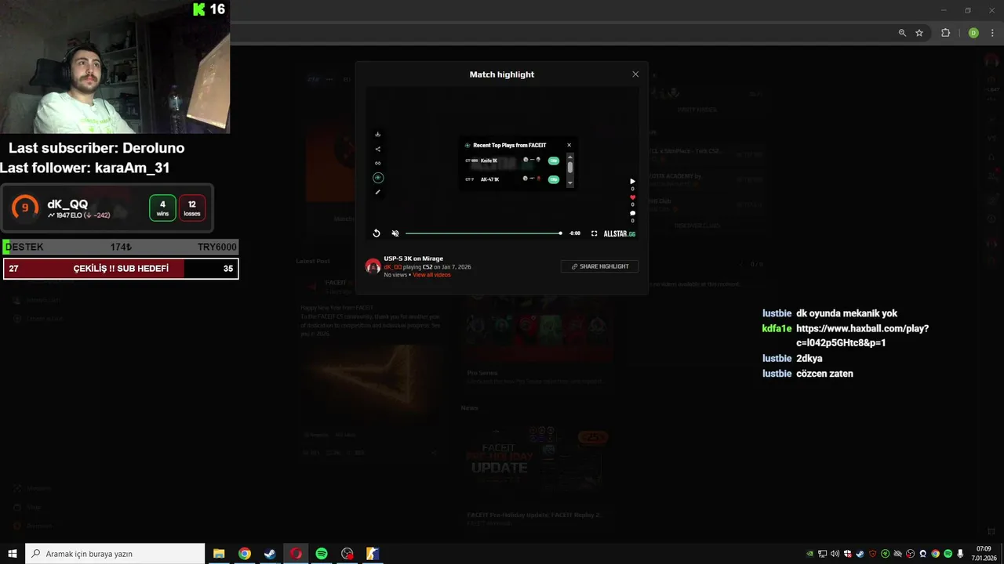Click the Windows search box
The image size is (1004, 564).
[x=115, y=554]
